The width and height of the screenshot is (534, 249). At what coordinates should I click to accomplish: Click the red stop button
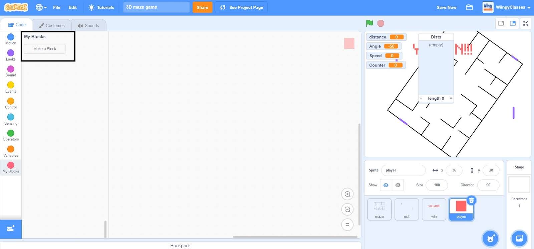point(381,23)
